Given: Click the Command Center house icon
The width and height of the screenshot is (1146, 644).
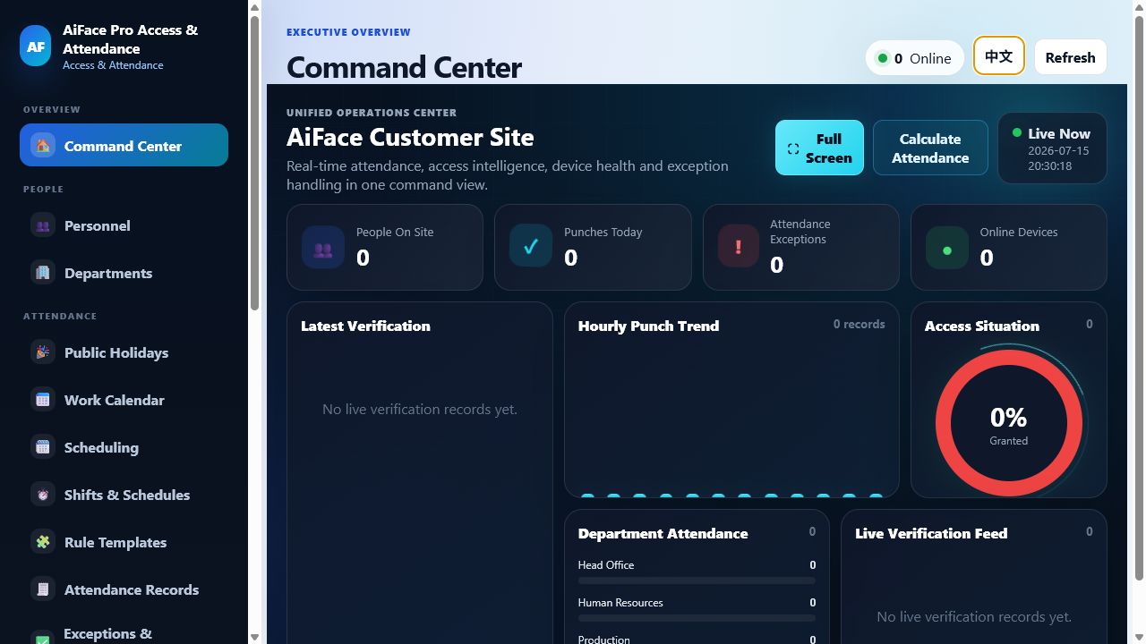Looking at the screenshot, I should pyautogui.click(x=43, y=145).
